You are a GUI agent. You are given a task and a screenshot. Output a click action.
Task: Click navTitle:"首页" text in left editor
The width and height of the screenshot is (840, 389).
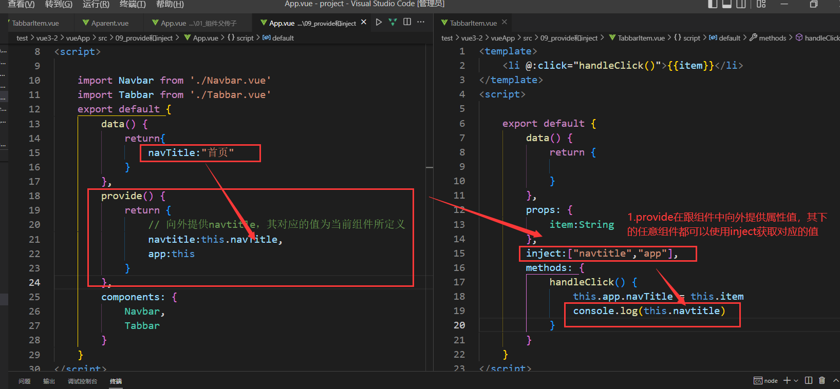191,152
